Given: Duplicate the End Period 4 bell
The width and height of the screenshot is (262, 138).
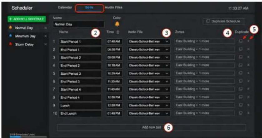Looking at the screenshot, I should [x=241, y=97].
